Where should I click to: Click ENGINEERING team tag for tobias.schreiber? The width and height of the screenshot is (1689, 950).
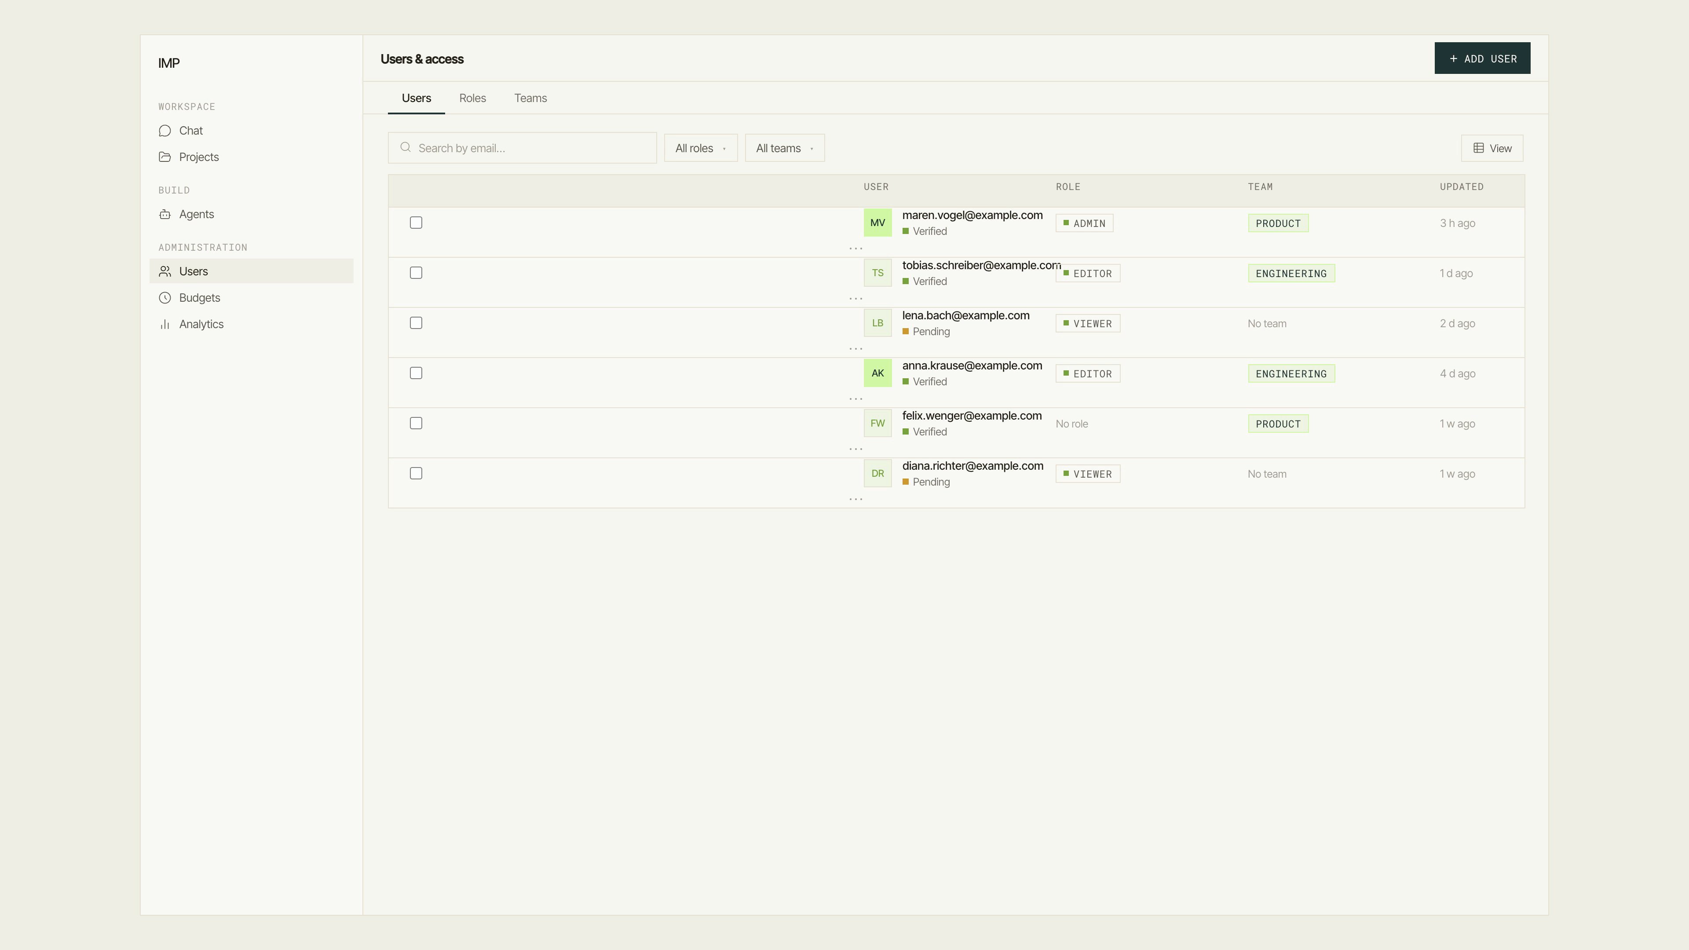[x=1291, y=274]
